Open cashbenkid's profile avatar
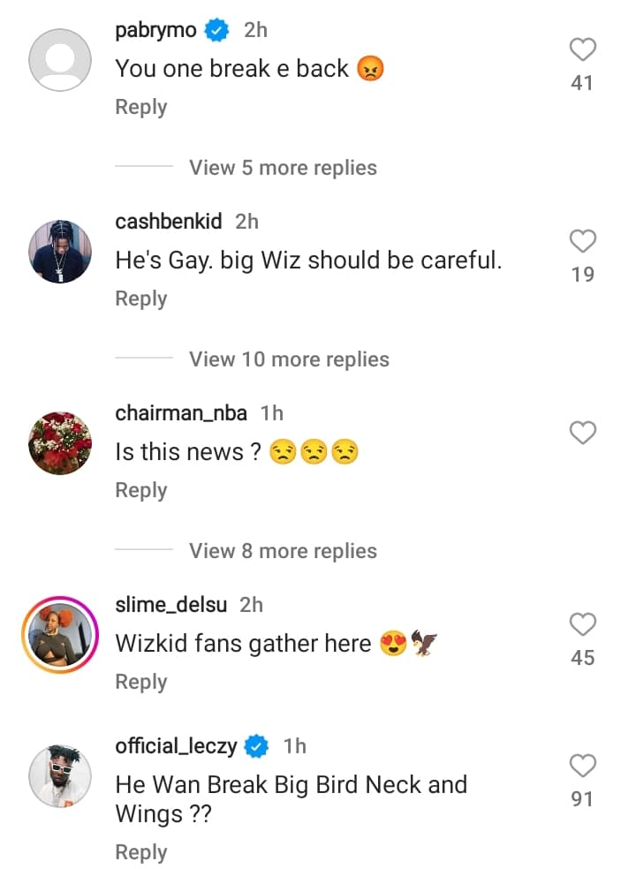 60,252
